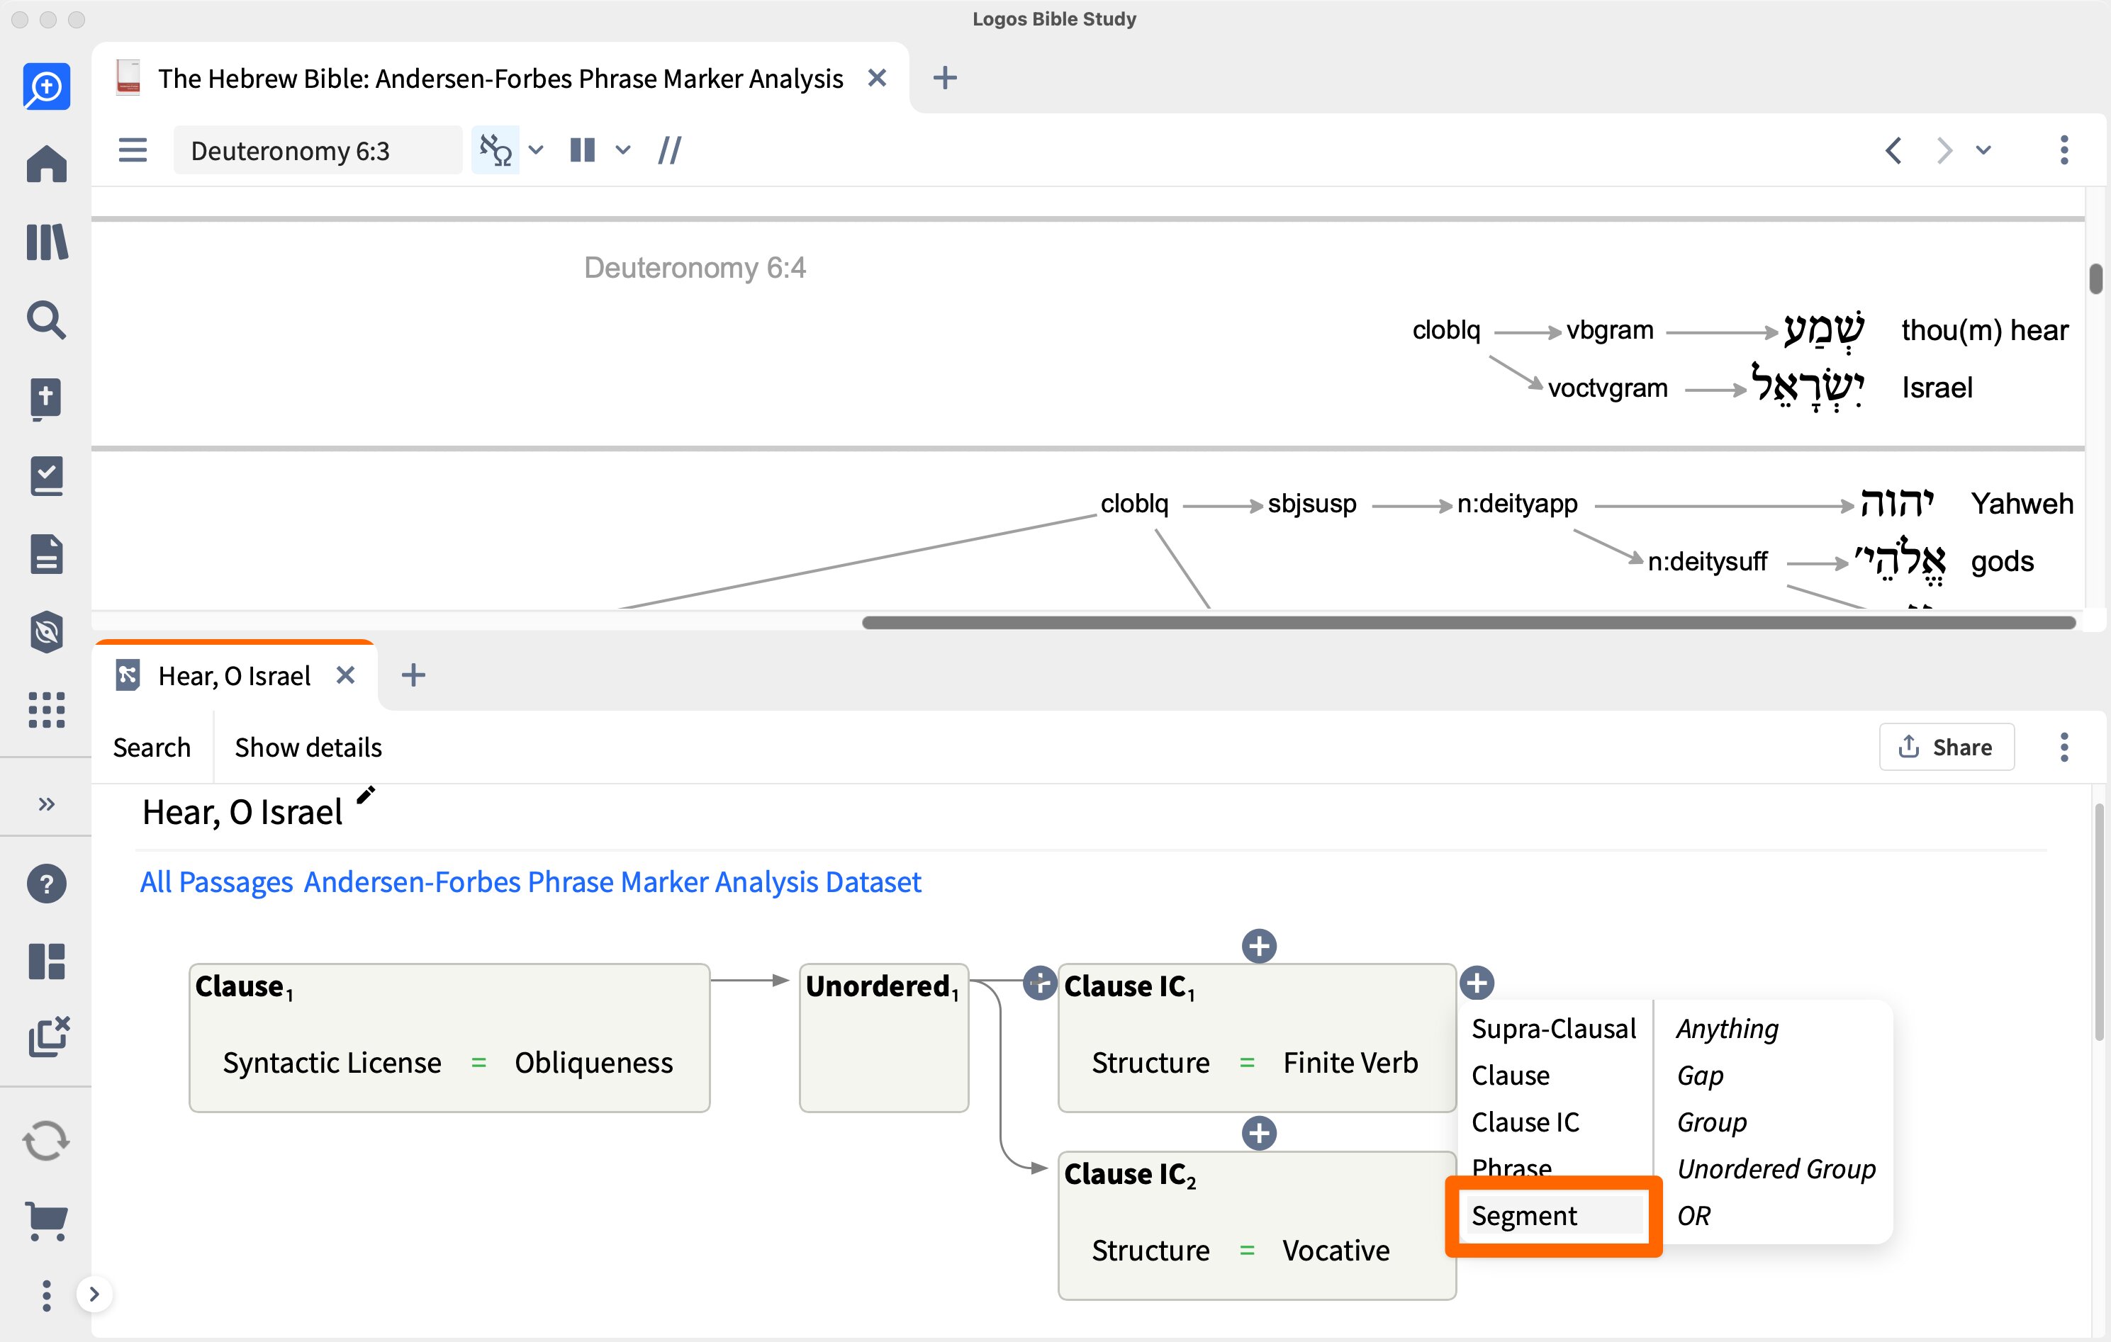Viewport: 2111px width, 1342px height.
Task: Go forward with the right arrow
Action: [1944, 150]
